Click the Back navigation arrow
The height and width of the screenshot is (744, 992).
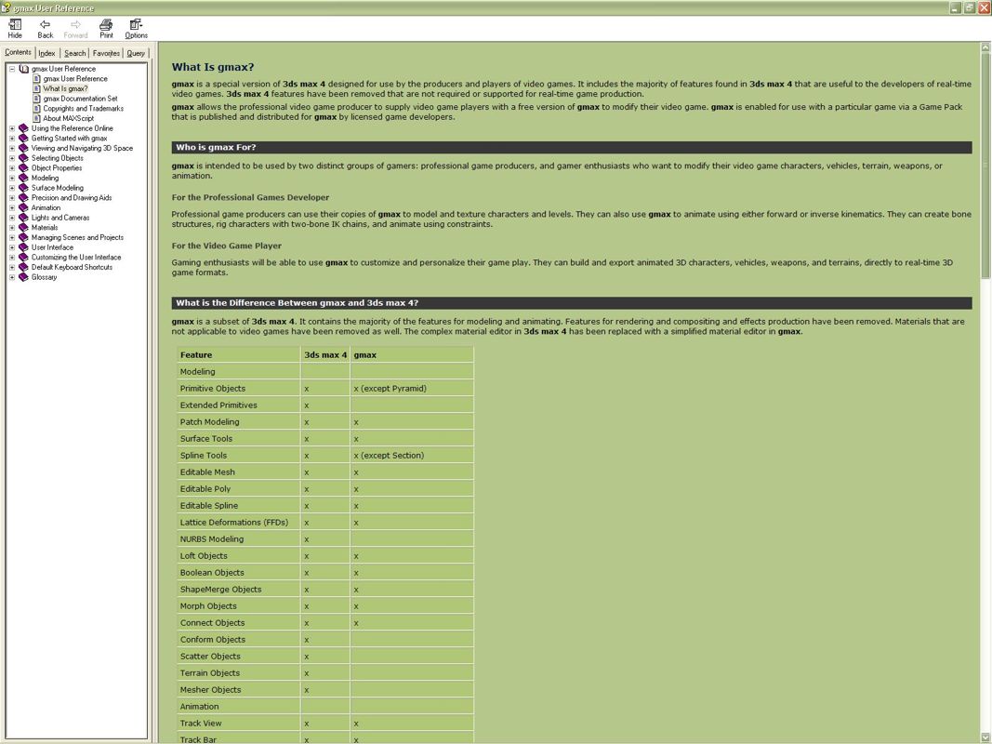pos(45,24)
